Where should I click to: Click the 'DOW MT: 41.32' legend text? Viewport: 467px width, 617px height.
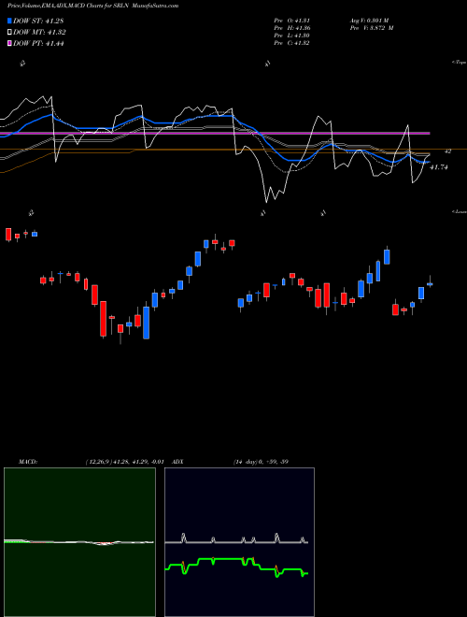pos(39,33)
